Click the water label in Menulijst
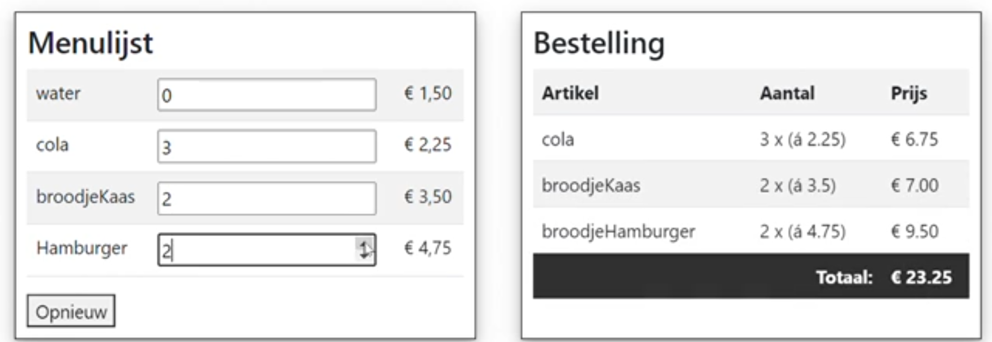The image size is (992, 342). [58, 93]
